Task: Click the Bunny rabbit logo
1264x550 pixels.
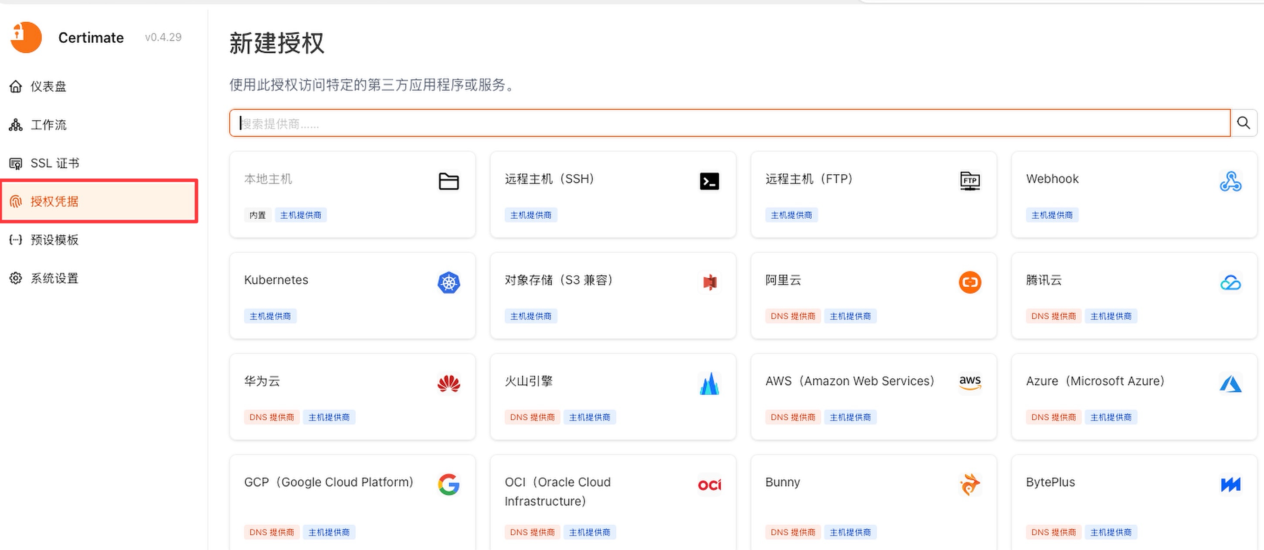Action: pos(970,485)
